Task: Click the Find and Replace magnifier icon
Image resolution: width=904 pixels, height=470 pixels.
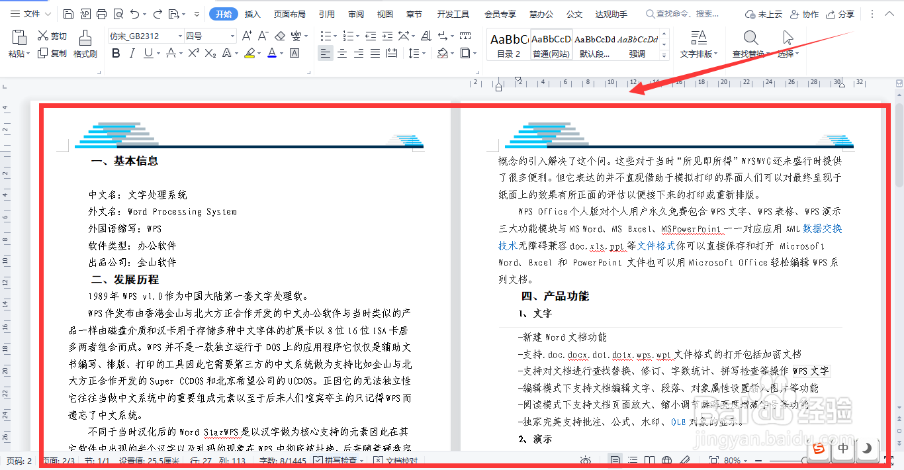Action: pos(750,38)
